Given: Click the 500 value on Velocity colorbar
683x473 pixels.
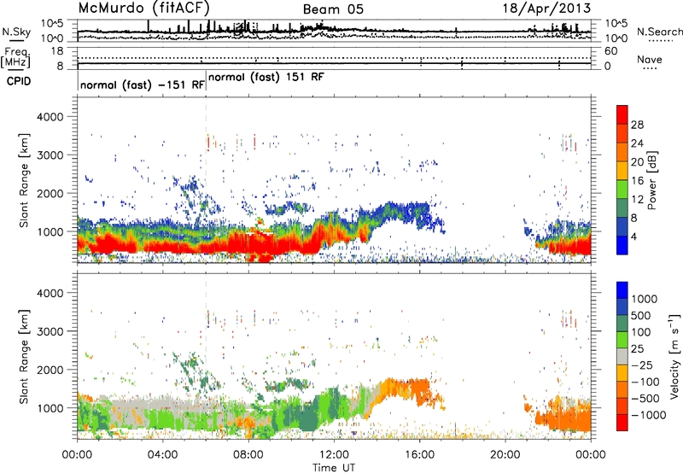Looking at the screenshot, I should coord(641,316).
